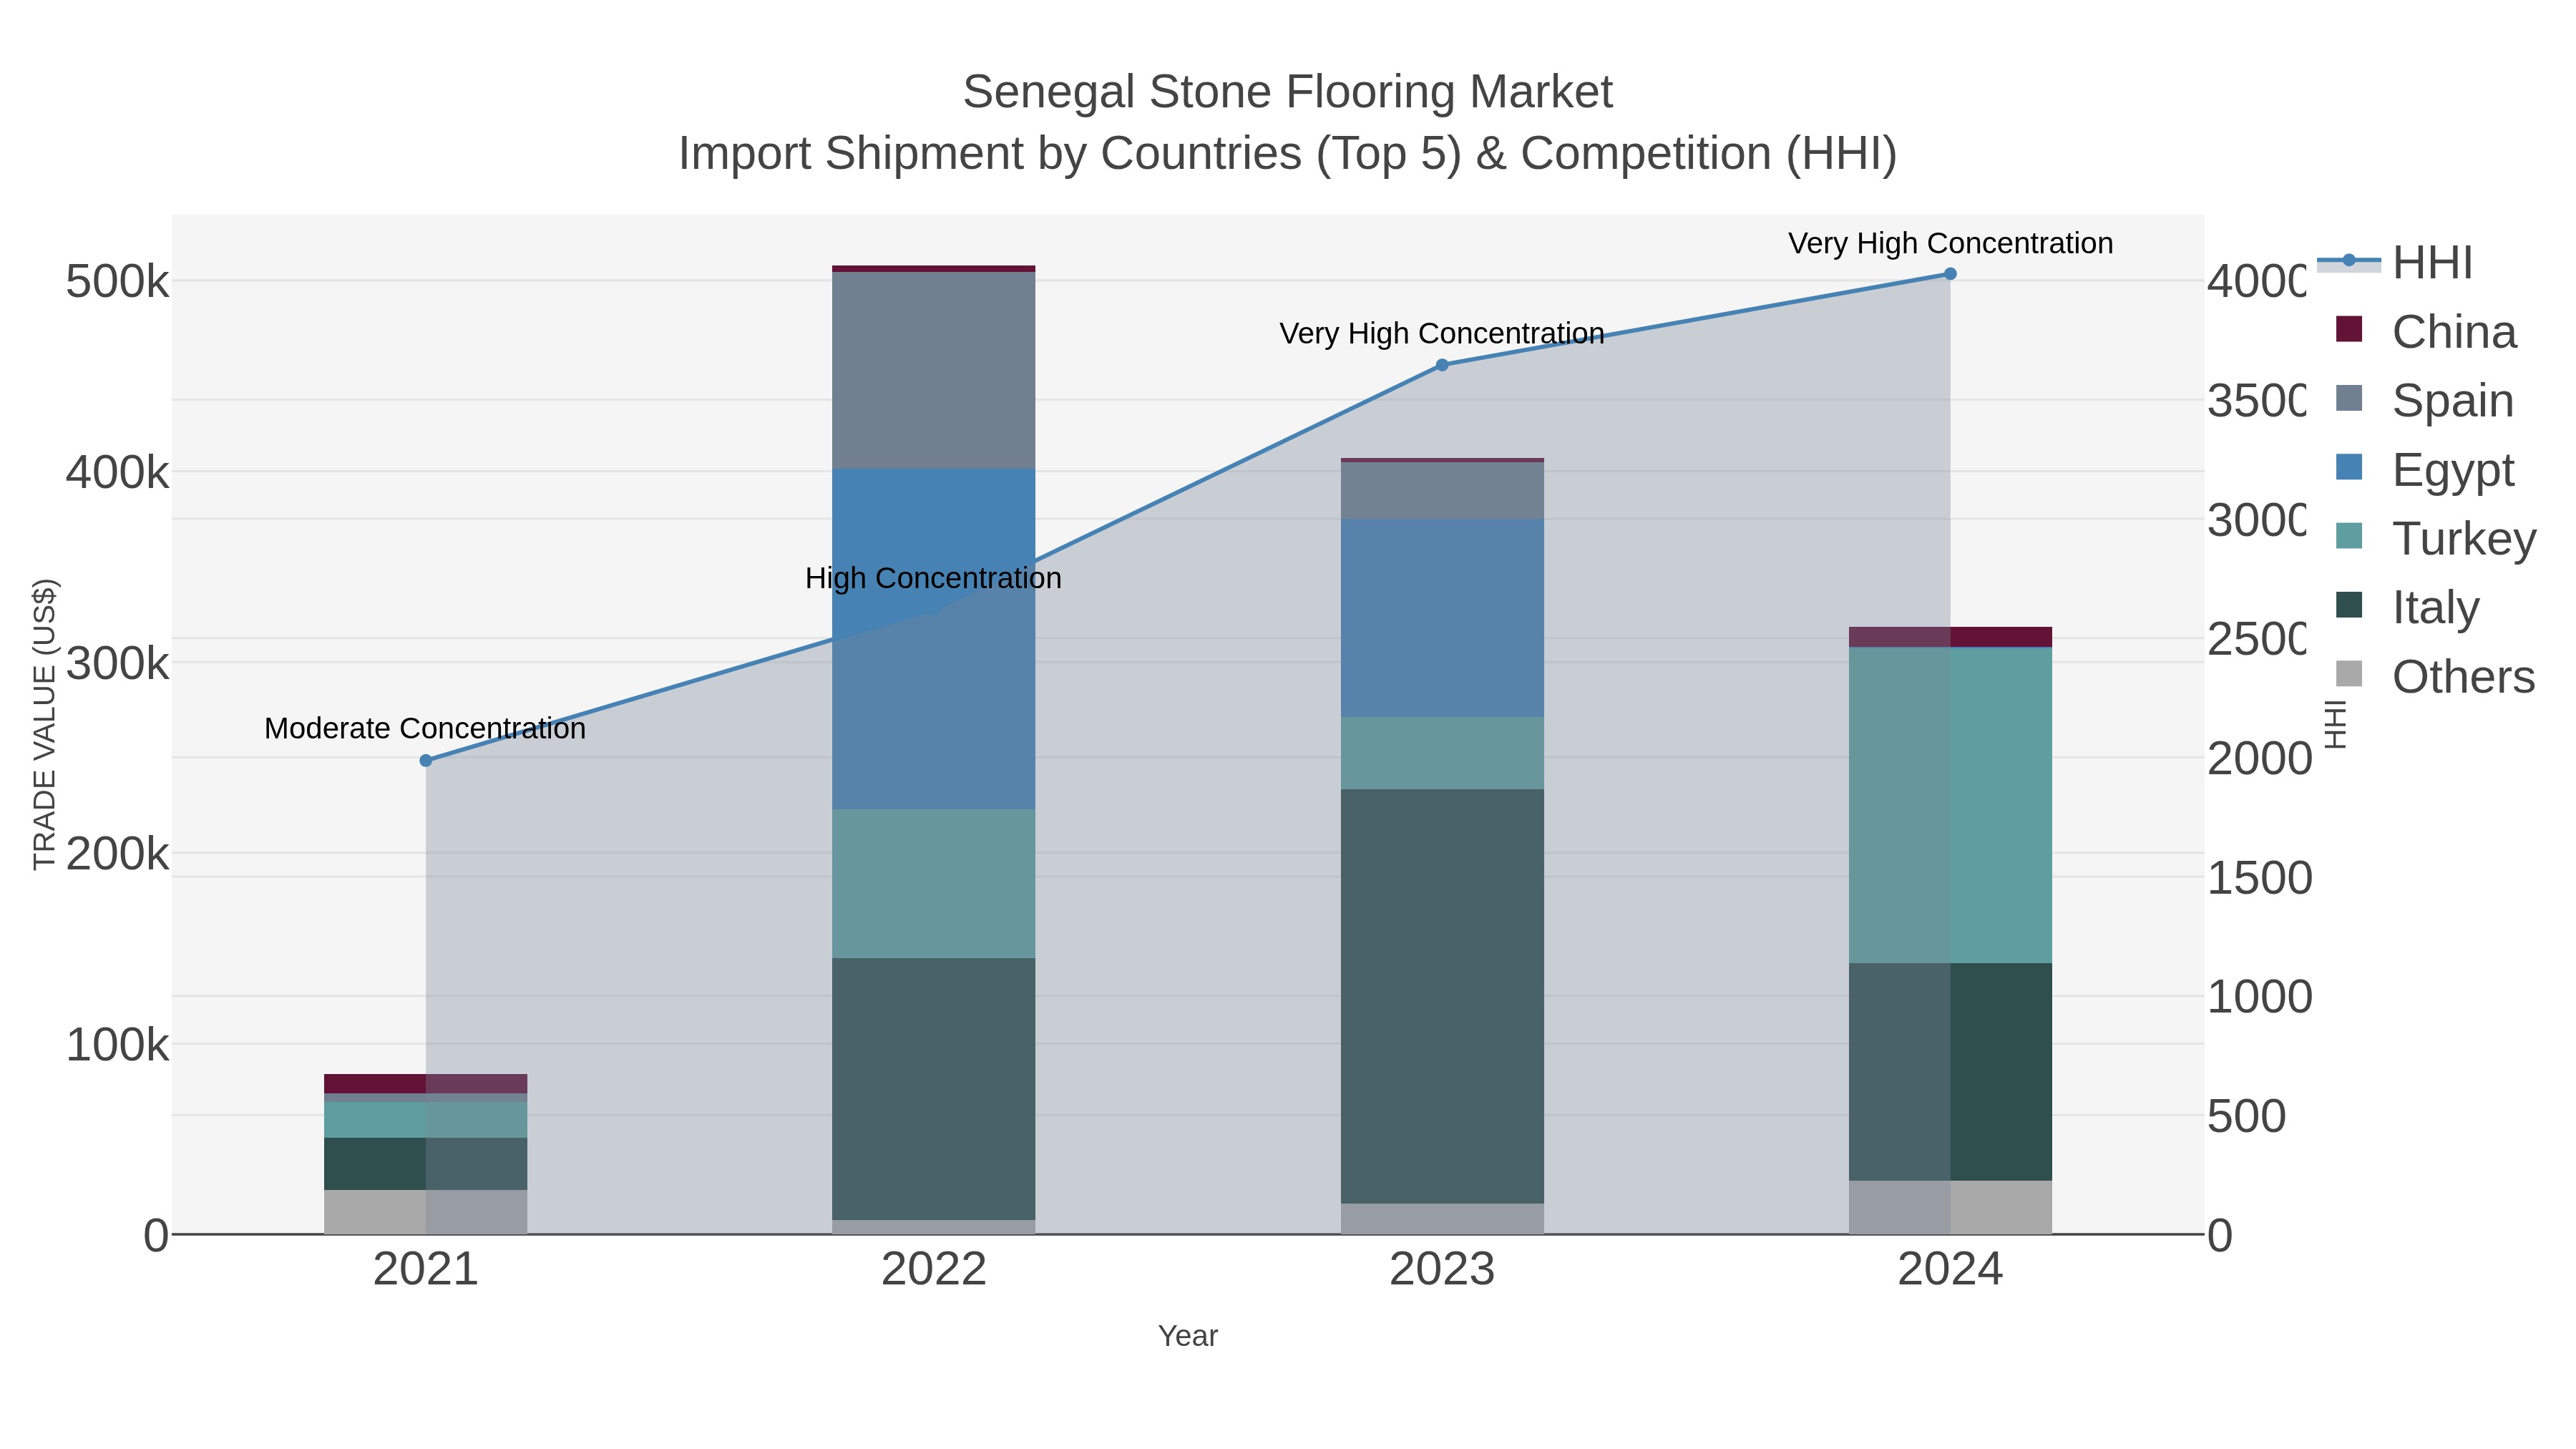Click the 2024 x-axis label

tap(1950, 1270)
